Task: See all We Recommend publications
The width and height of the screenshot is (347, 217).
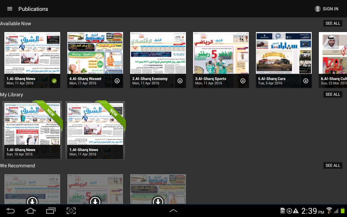Action: (333, 165)
